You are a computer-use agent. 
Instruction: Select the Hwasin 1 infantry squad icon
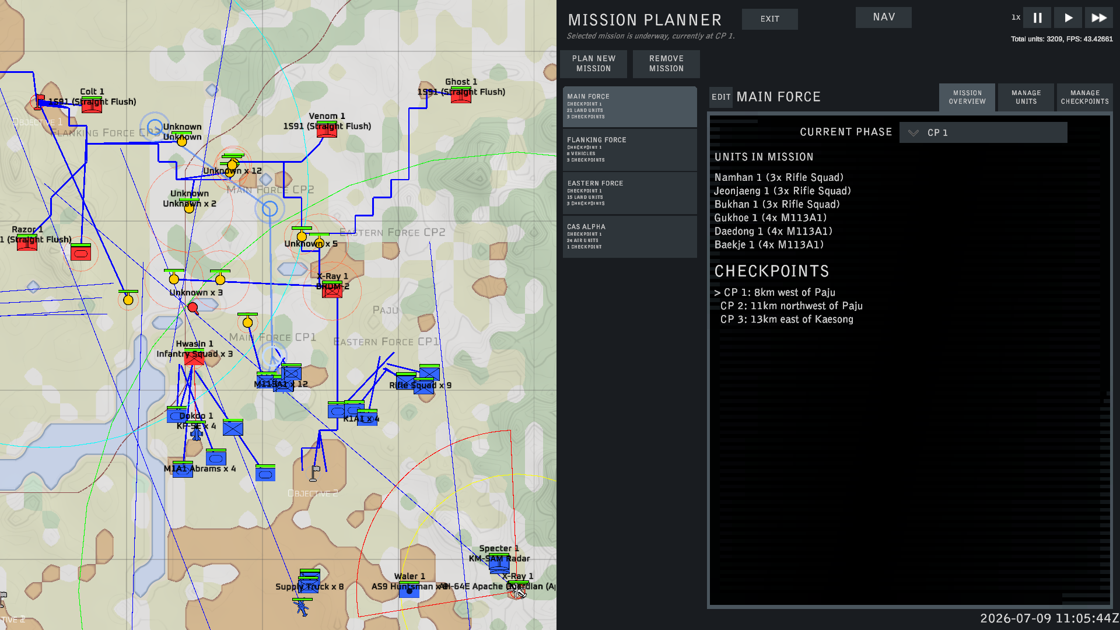pyautogui.click(x=194, y=358)
